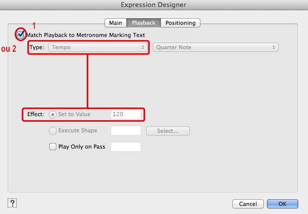Choose the Execute Shape radio button

53,131
